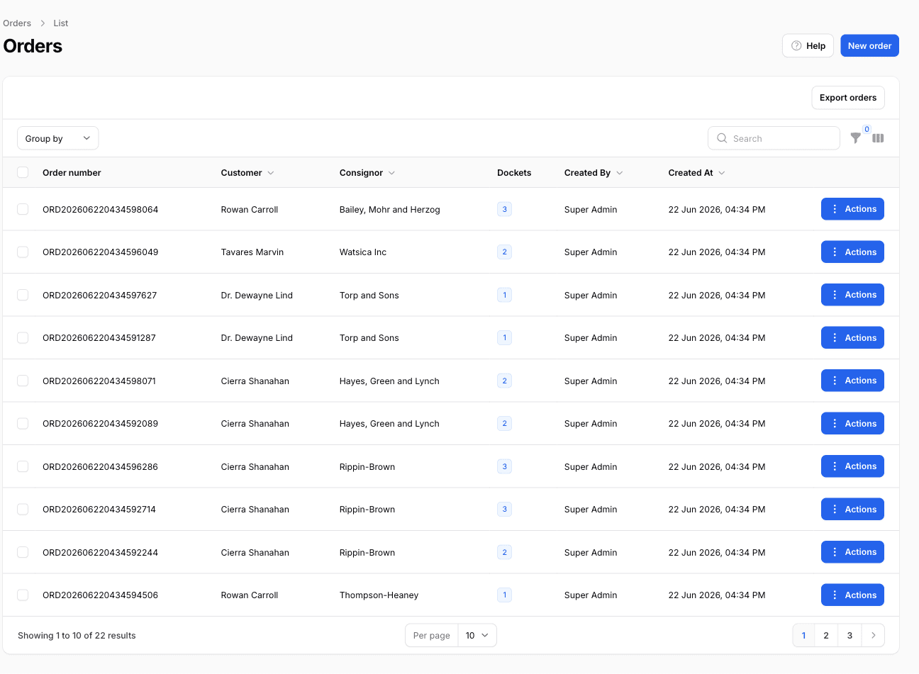Open the filter funnel icon
This screenshot has width=919, height=674.
pyautogui.click(x=856, y=138)
